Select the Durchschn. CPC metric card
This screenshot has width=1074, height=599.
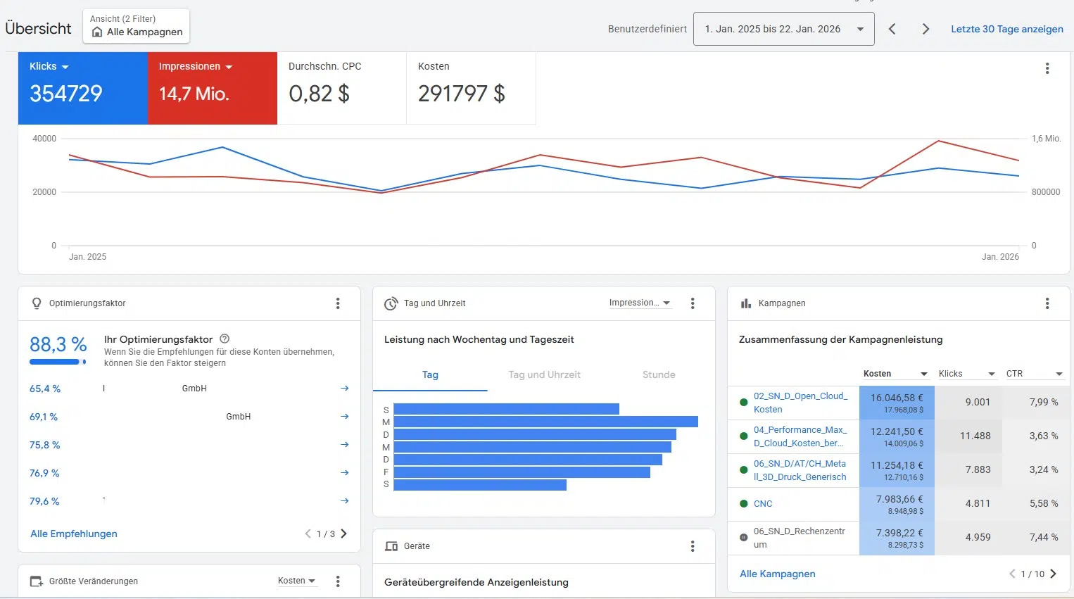coord(341,88)
